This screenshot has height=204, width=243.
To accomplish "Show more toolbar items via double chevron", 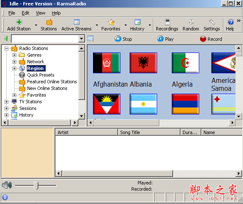I will coord(239,20).
